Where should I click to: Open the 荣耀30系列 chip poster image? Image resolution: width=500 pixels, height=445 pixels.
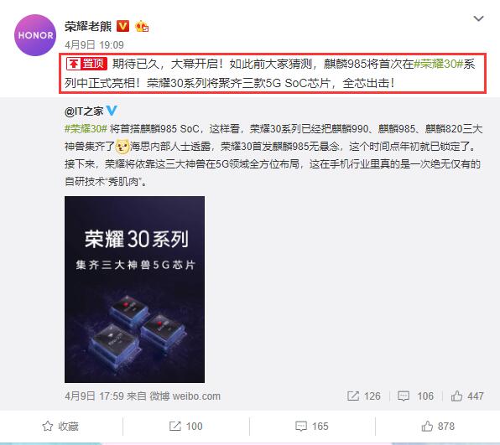[x=134, y=289]
